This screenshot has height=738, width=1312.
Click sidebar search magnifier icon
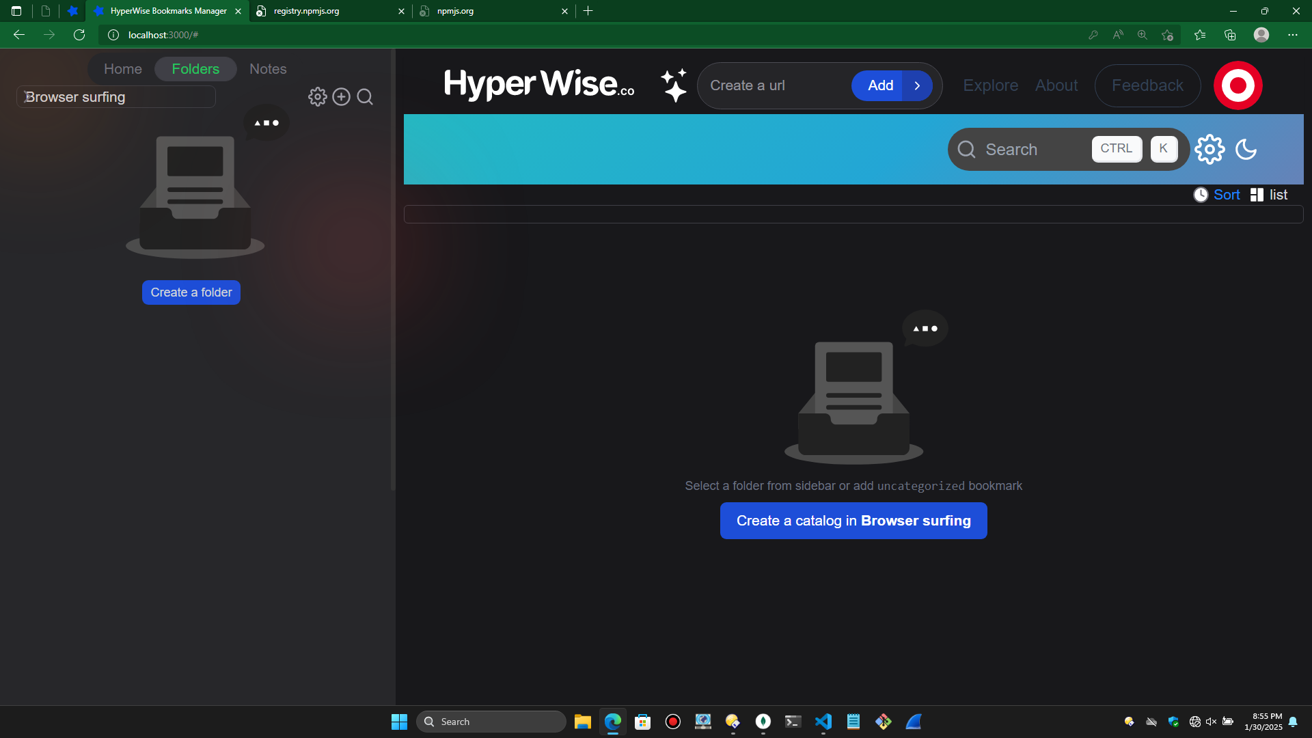(365, 97)
